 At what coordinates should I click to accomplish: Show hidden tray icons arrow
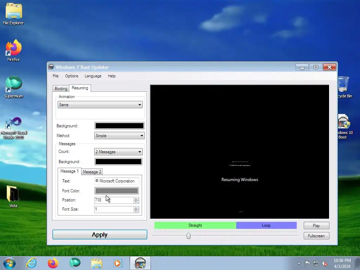[x=299, y=263]
